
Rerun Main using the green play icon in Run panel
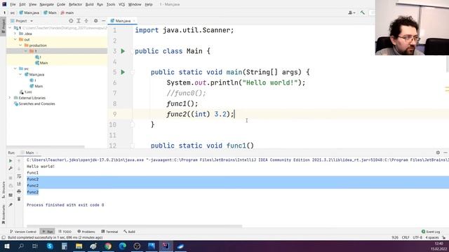tap(11, 161)
